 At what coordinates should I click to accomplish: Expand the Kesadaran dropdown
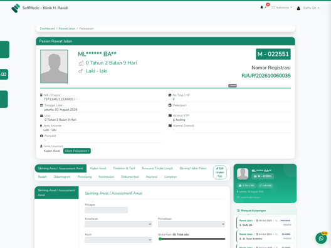tap(118, 224)
